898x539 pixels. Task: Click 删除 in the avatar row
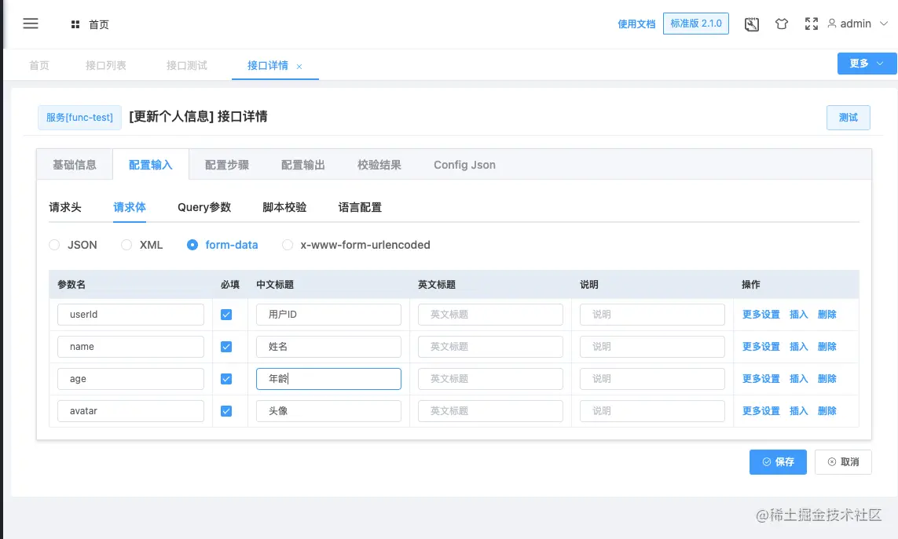pyautogui.click(x=827, y=411)
